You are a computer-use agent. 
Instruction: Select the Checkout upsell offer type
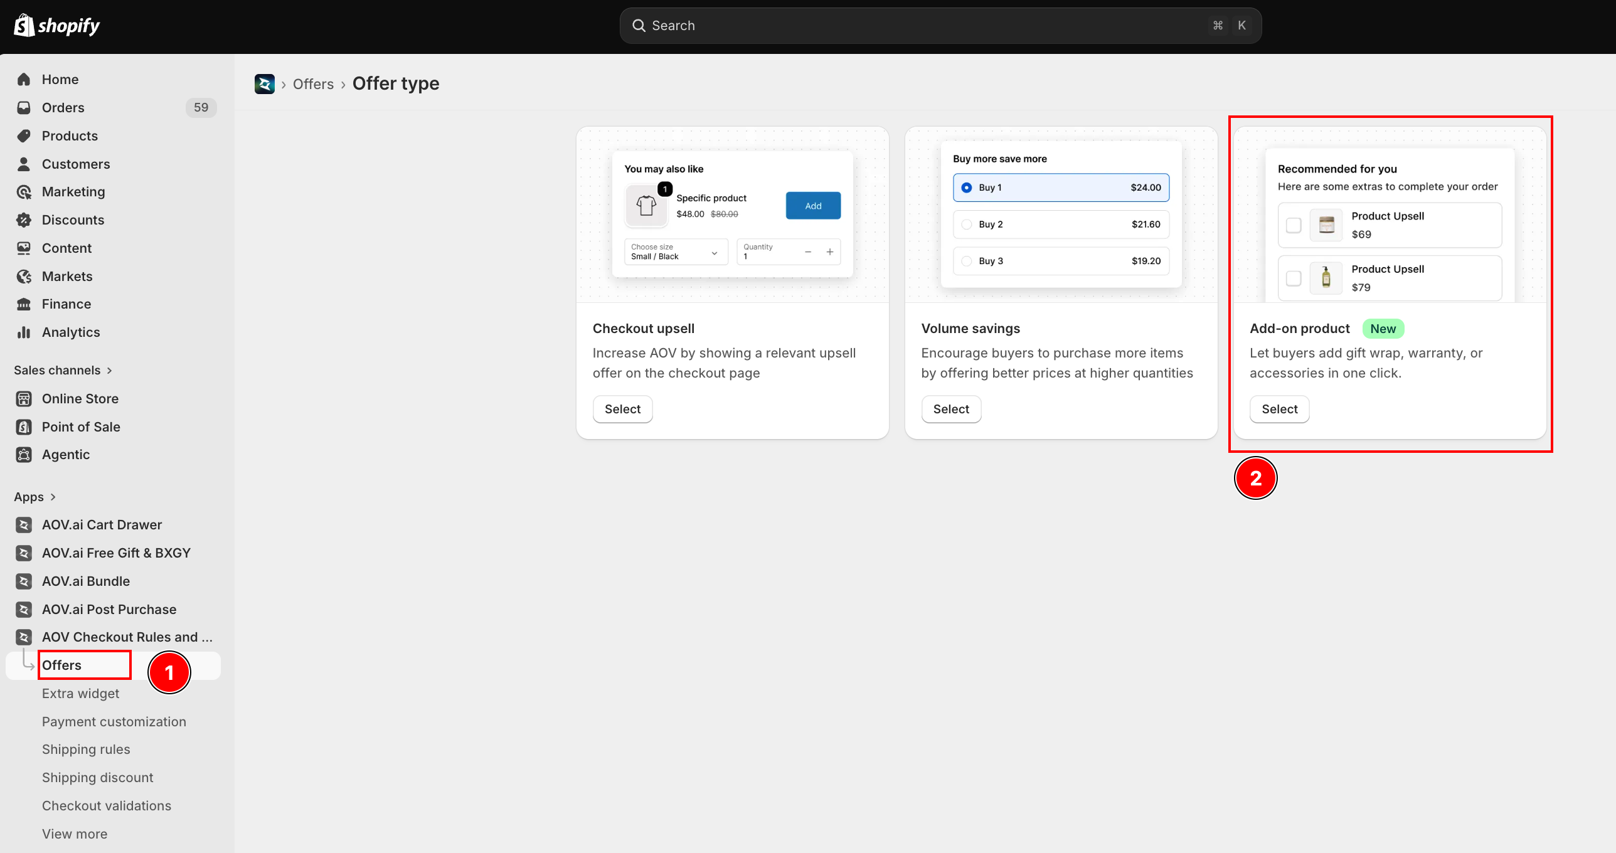click(622, 409)
